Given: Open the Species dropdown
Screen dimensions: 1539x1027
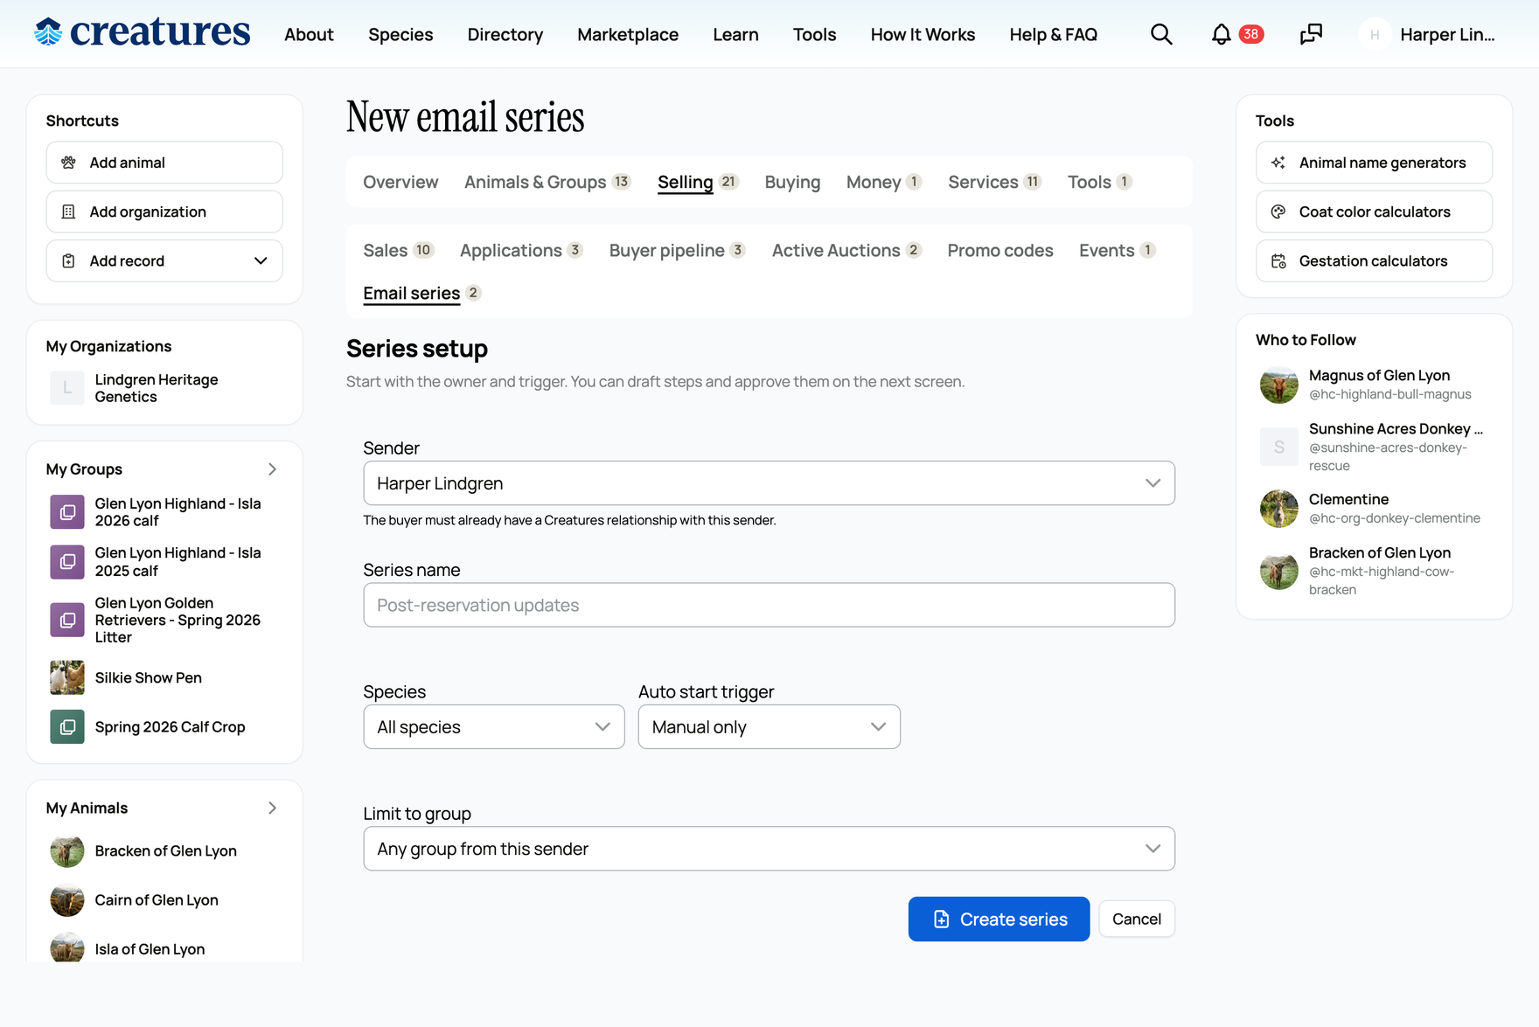Looking at the screenshot, I should [x=494, y=727].
